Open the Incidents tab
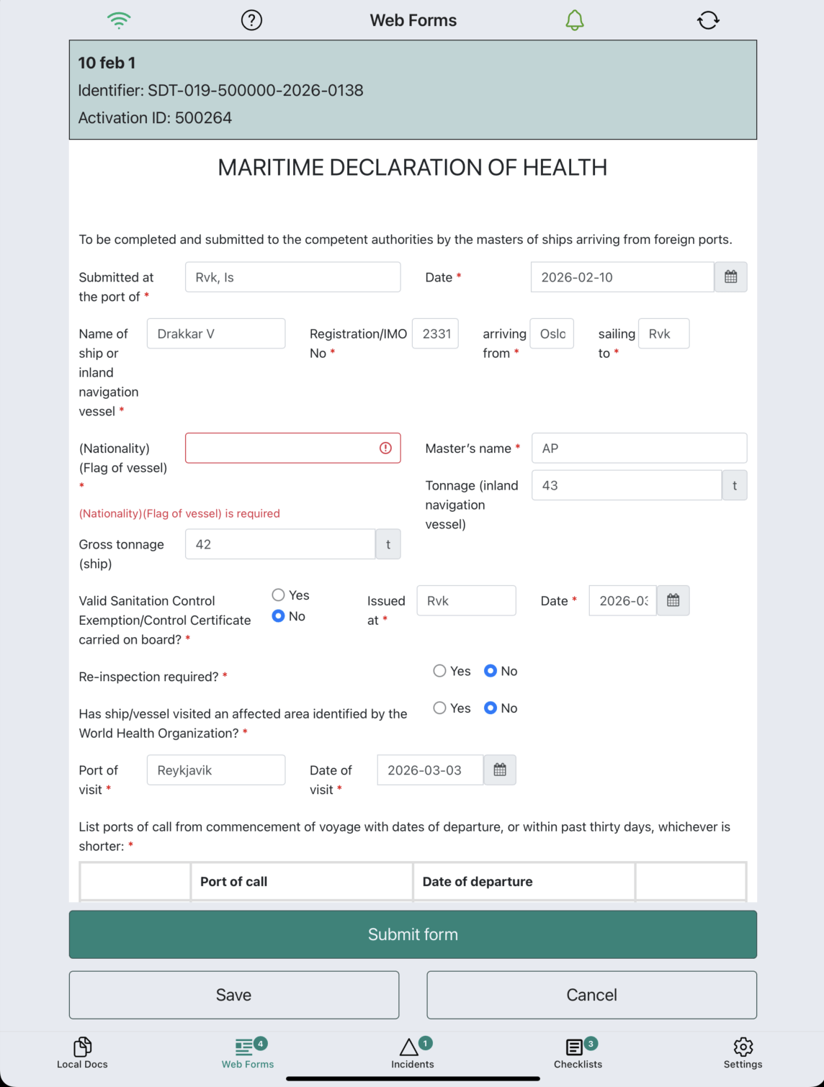The image size is (824, 1087). 412,1052
